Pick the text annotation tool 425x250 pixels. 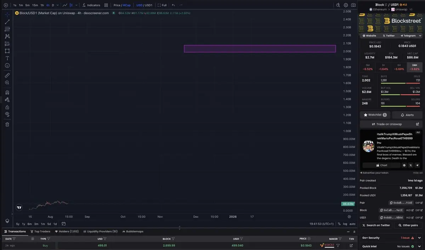pos(7,58)
